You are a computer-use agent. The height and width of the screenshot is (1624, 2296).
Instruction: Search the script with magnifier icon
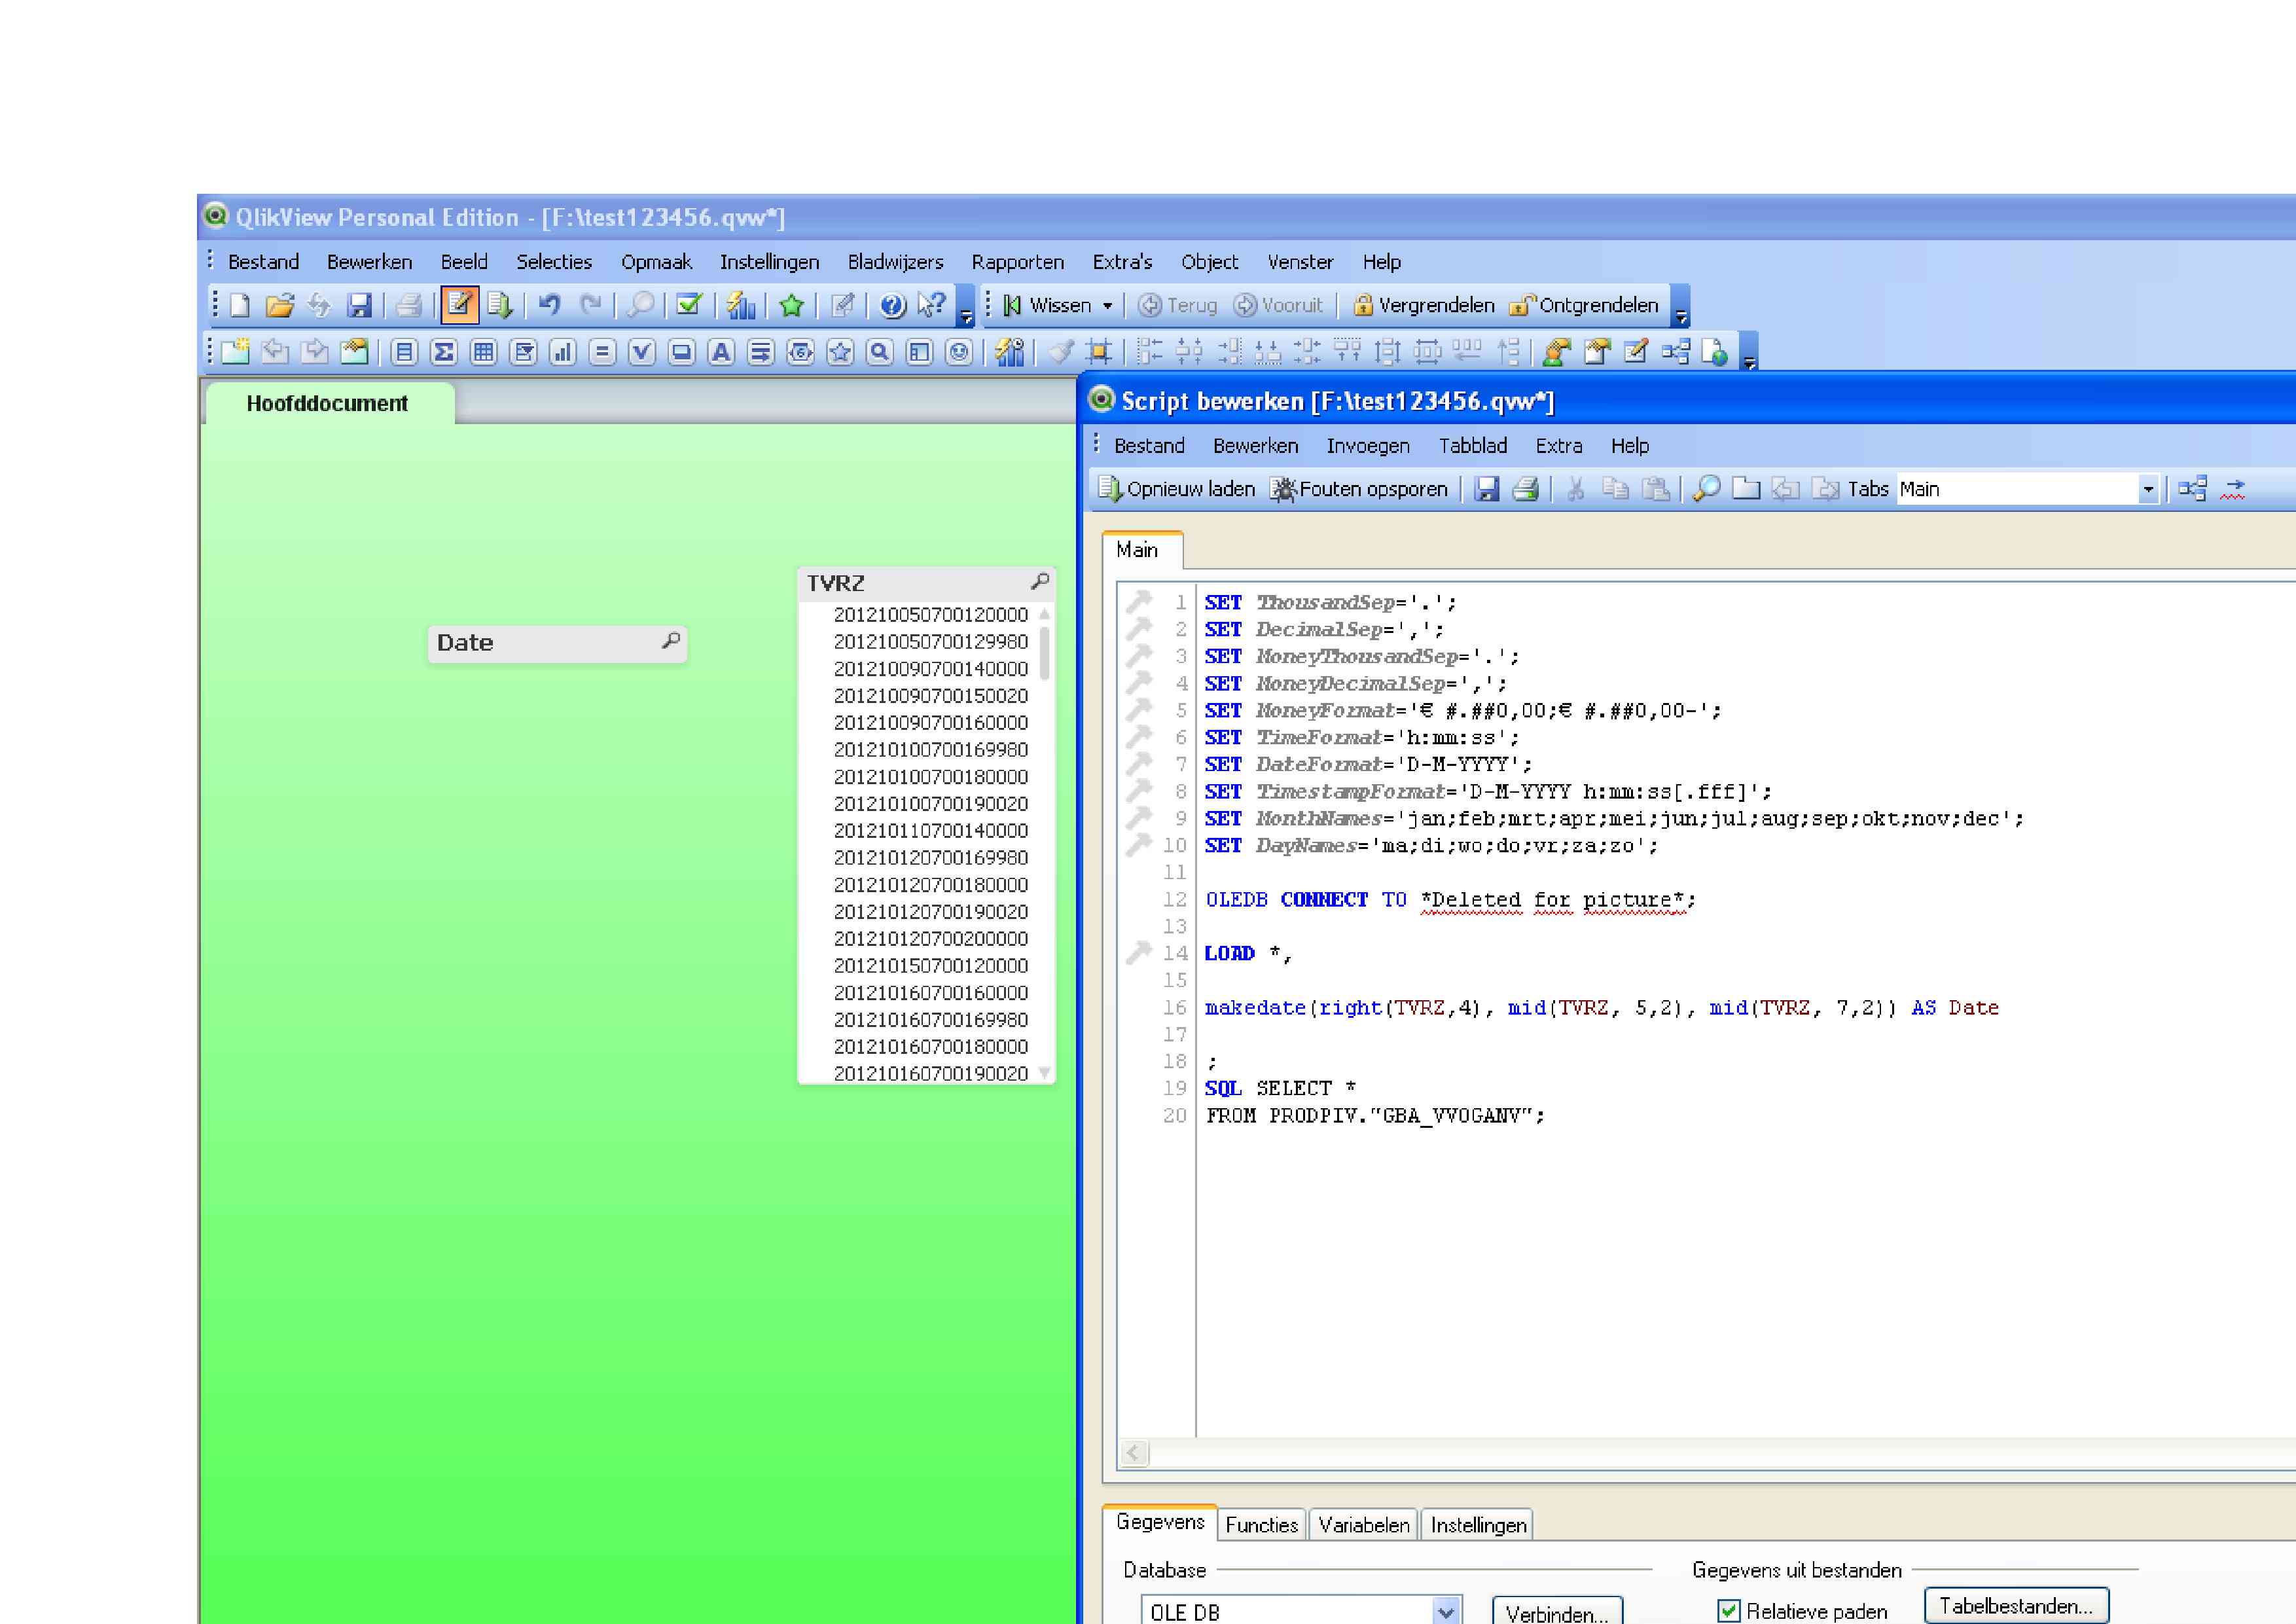(1707, 489)
